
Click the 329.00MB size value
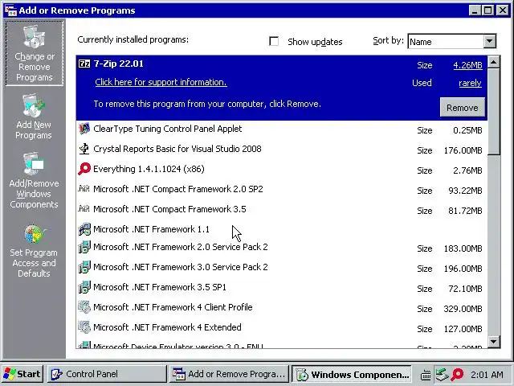[x=463, y=309]
